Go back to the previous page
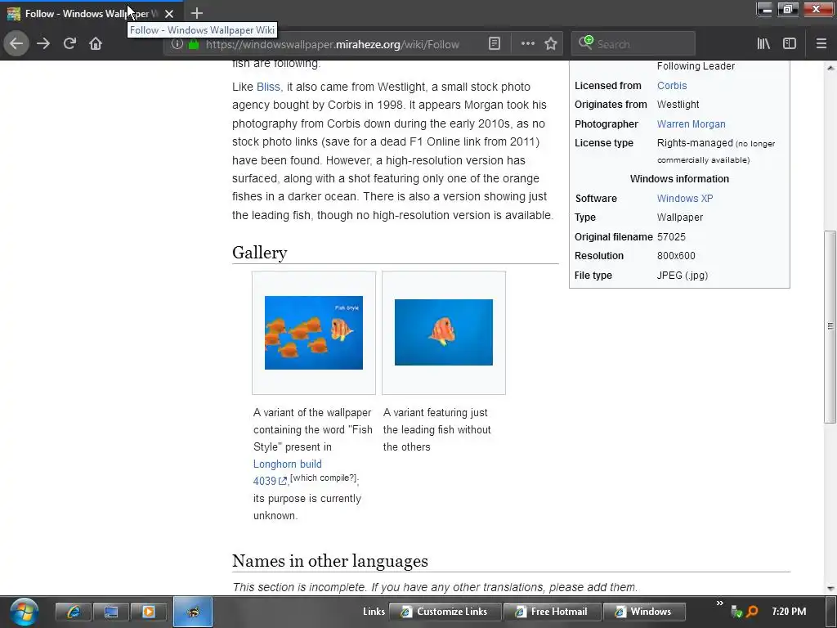Image resolution: width=837 pixels, height=628 pixels. click(x=16, y=43)
